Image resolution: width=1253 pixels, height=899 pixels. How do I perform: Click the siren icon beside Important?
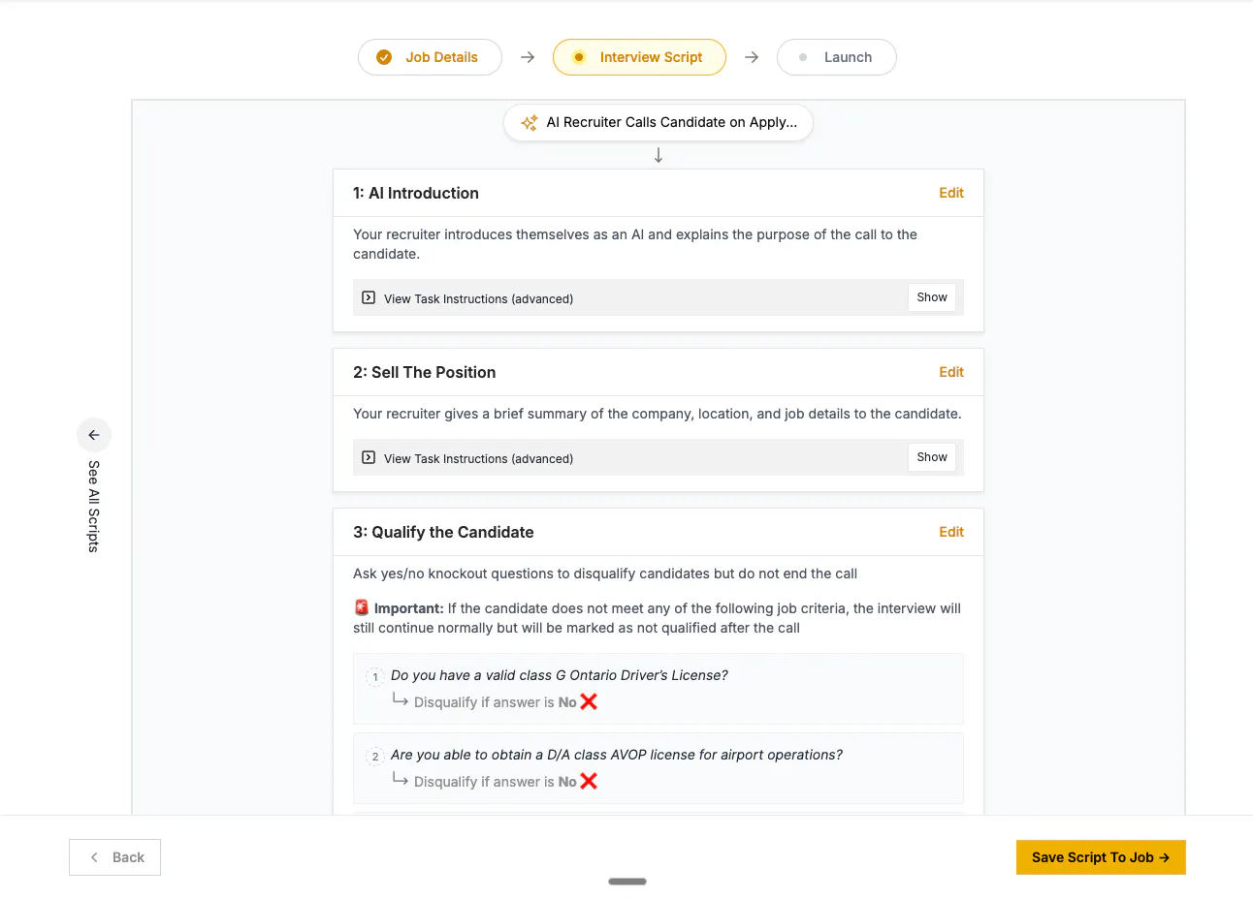pyautogui.click(x=362, y=607)
